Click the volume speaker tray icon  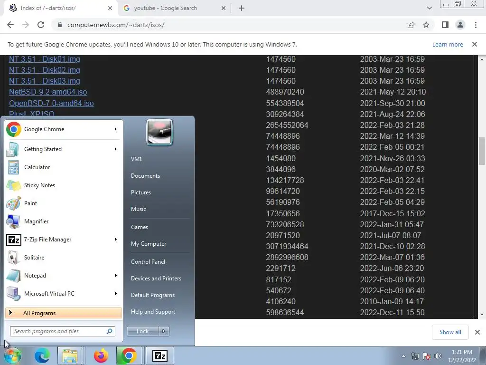tap(438, 356)
